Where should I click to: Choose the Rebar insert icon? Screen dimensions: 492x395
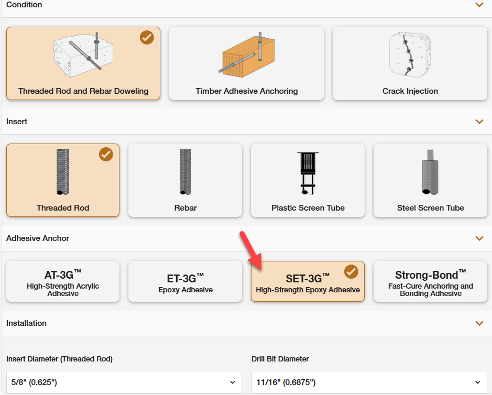pyautogui.click(x=185, y=172)
